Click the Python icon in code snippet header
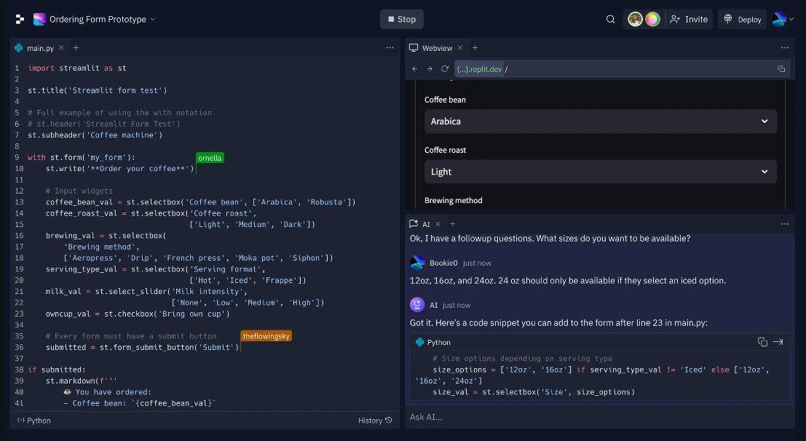Screen dimensions: 806x441 (420, 342)
